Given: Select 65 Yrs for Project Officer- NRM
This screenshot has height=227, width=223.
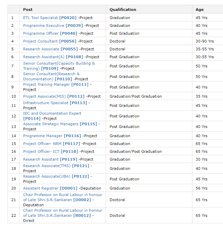Looking at the screenshot, I should (202, 144).
